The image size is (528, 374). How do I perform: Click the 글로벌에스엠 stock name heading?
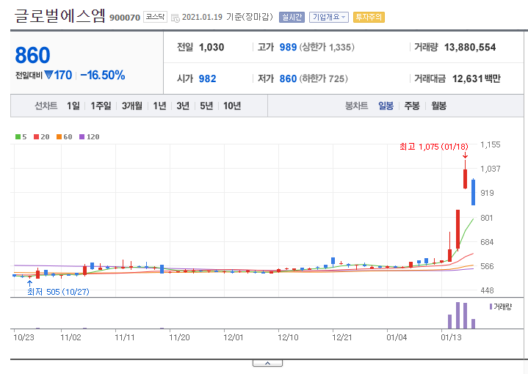(x=60, y=16)
